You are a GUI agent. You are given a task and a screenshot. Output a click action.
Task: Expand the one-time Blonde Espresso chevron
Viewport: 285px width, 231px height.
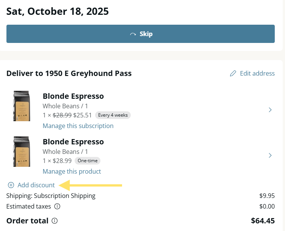point(270,155)
